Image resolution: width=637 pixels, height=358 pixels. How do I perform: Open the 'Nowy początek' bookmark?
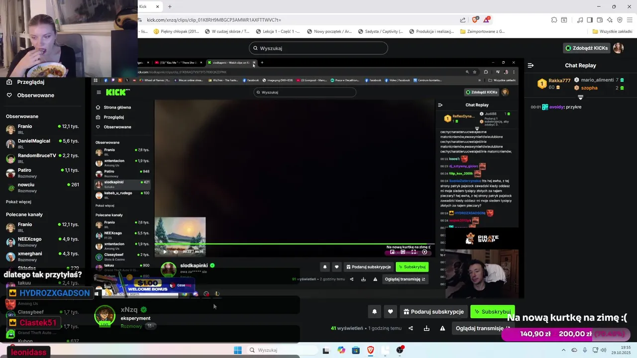coord(329,31)
